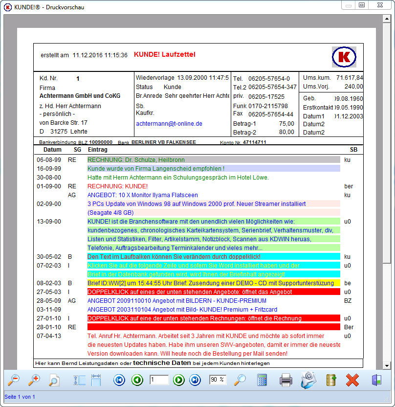The width and height of the screenshot is (395, 407).
Task: Click the database export barrel icon
Action: [331, 380]
